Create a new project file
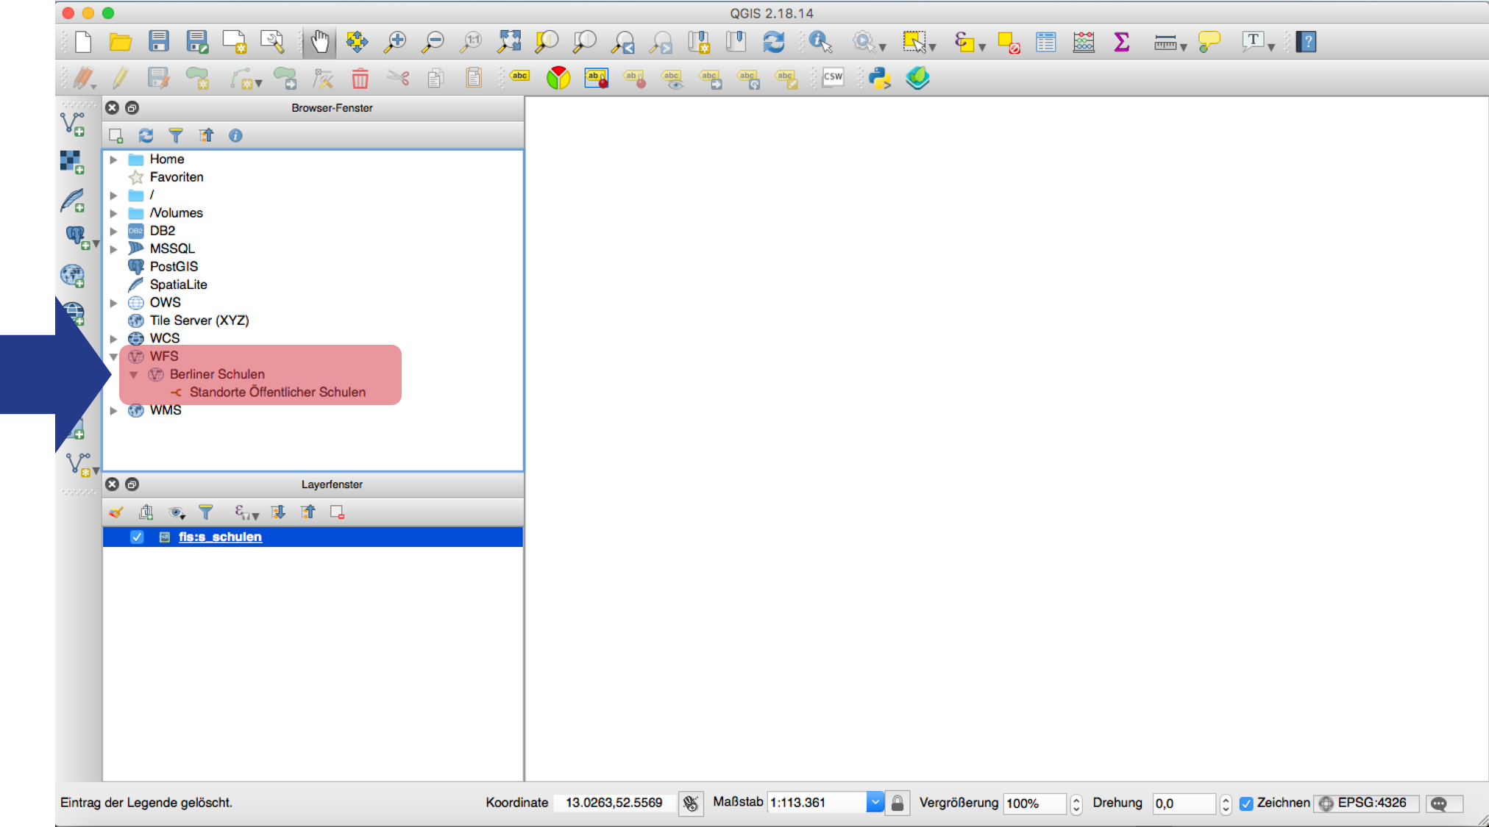The image size is (1489, 827). tap(83, 42)
